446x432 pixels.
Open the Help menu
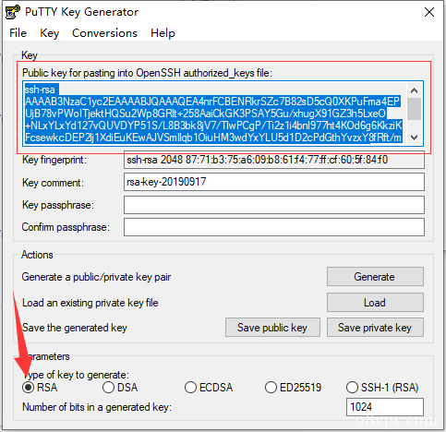(163, 33)
